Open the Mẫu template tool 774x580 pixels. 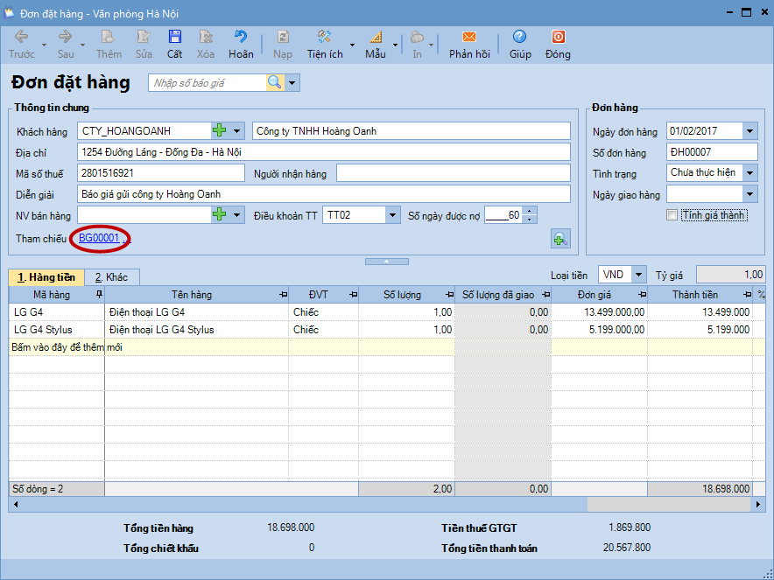point(376,45)
